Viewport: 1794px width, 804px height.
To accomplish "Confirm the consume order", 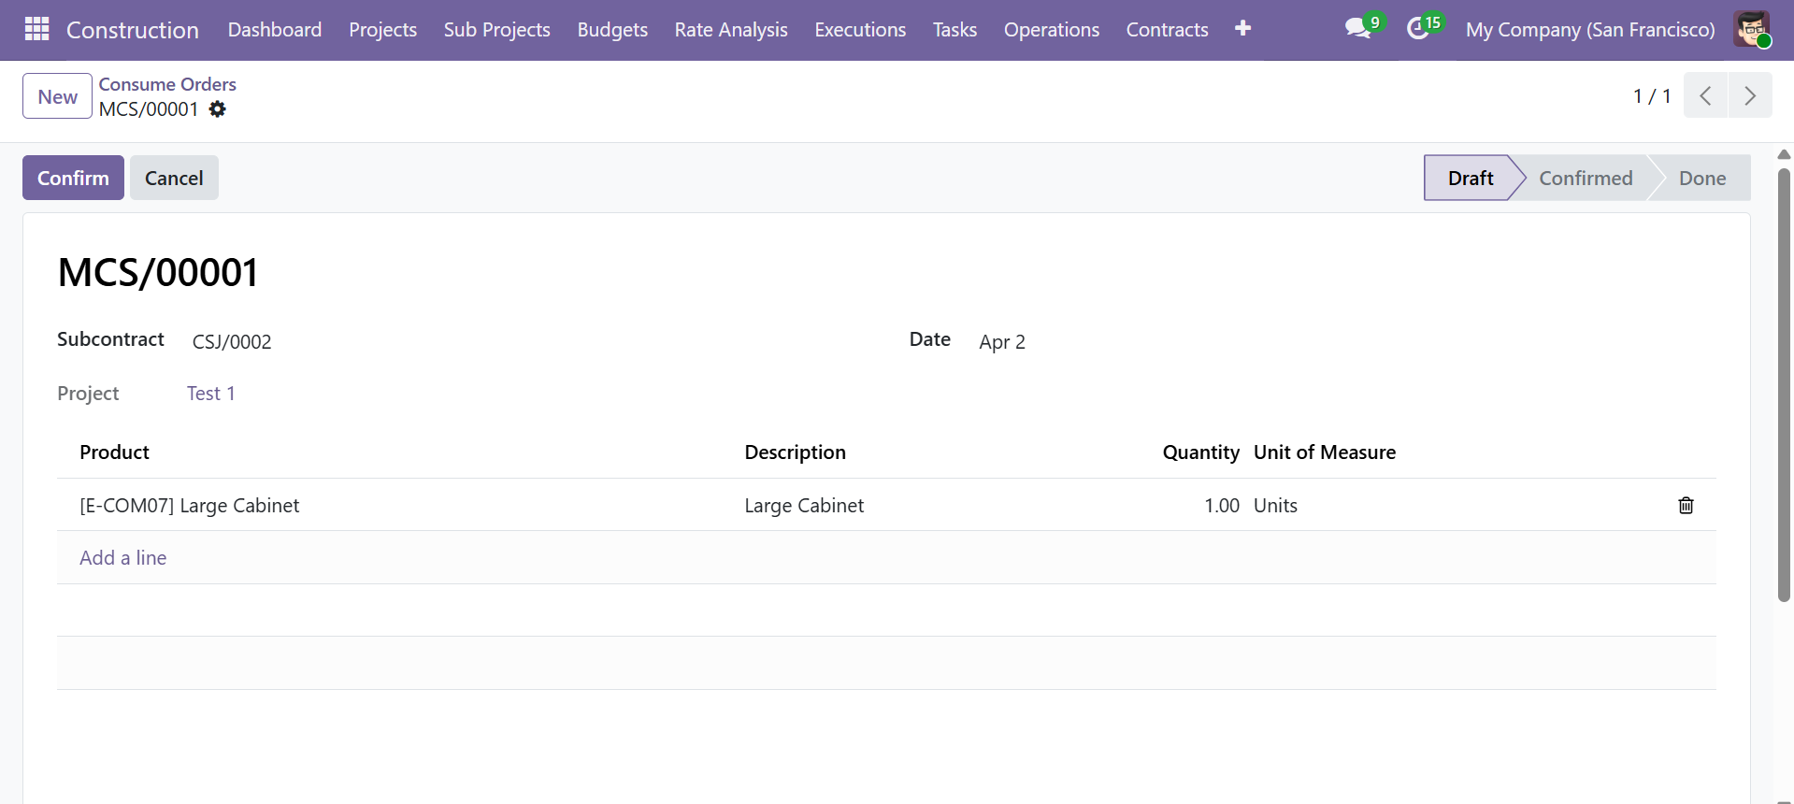I will tap(73, 178).
